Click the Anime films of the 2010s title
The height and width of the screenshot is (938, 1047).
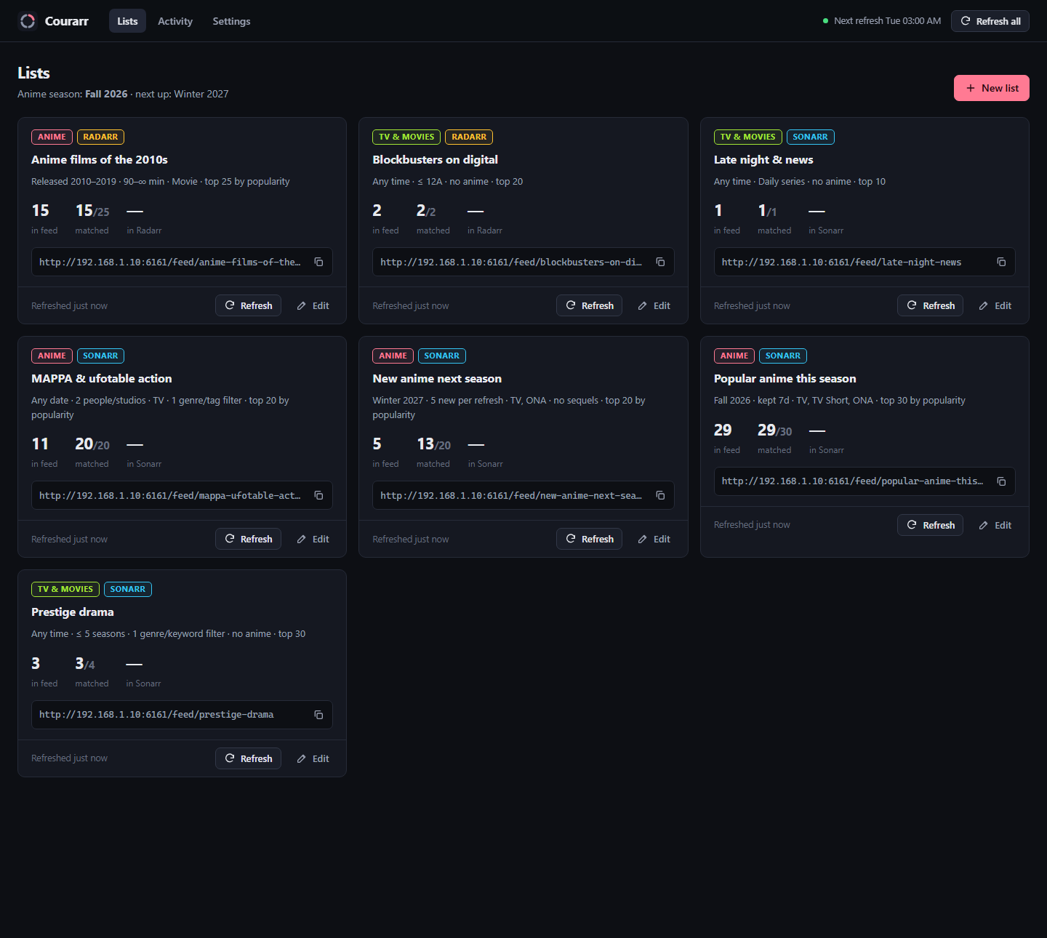[100, 159]
